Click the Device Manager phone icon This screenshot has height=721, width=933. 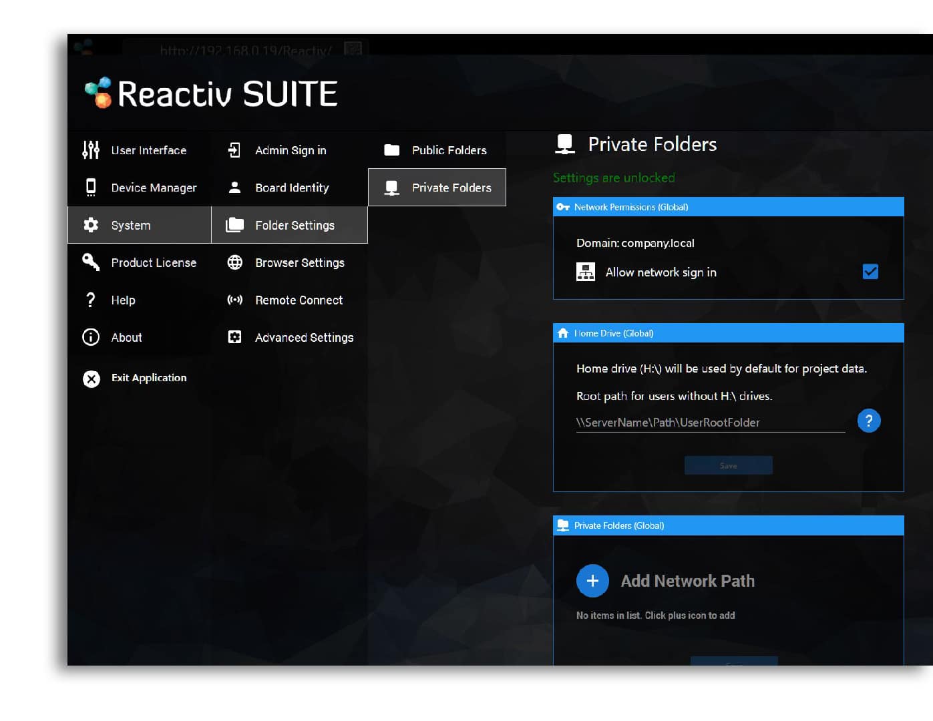point(91,188)
